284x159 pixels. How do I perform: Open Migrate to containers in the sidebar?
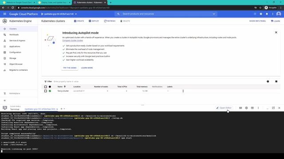coord(19,70)
